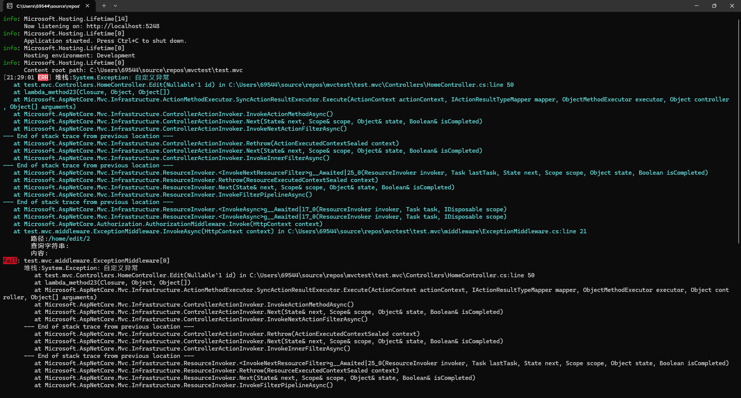741x398 pixels.
Task: Click the red fail log level badge
Action: 10,261
